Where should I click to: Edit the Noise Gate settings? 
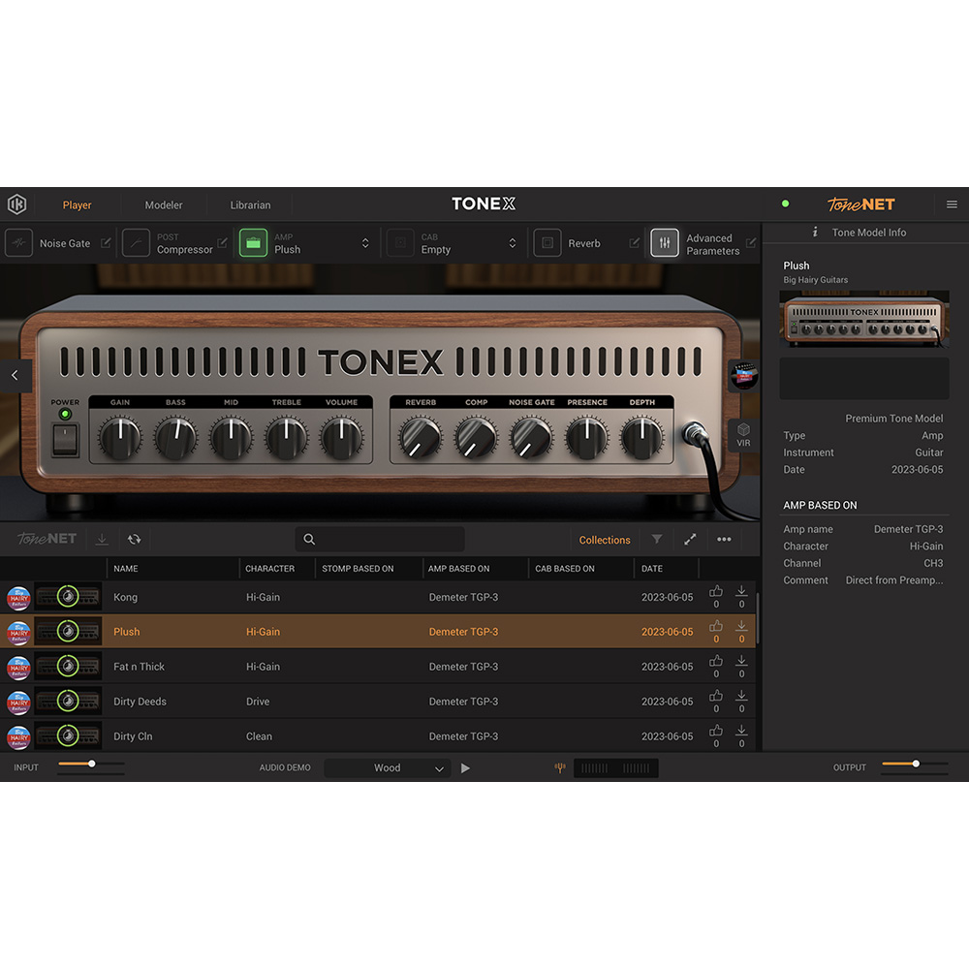tap(106, 243)
